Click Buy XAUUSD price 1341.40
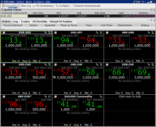156x127 pixels. pyautogui.click(x=91, y=105)
